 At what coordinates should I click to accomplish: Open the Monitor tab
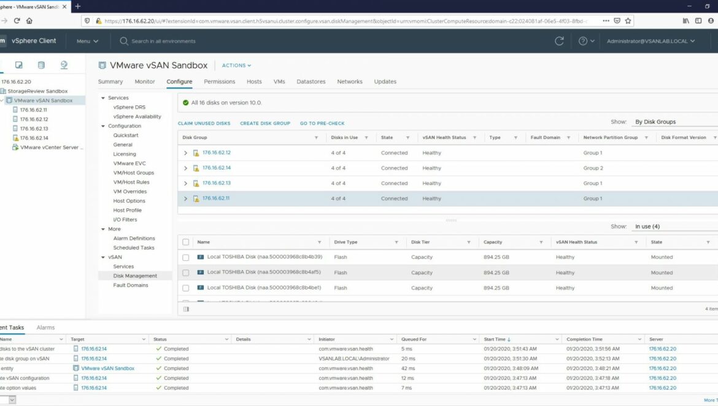click(x=145, y=81)
